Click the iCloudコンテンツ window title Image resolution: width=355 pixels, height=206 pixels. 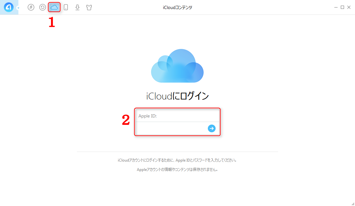click(x=177, y=7)
